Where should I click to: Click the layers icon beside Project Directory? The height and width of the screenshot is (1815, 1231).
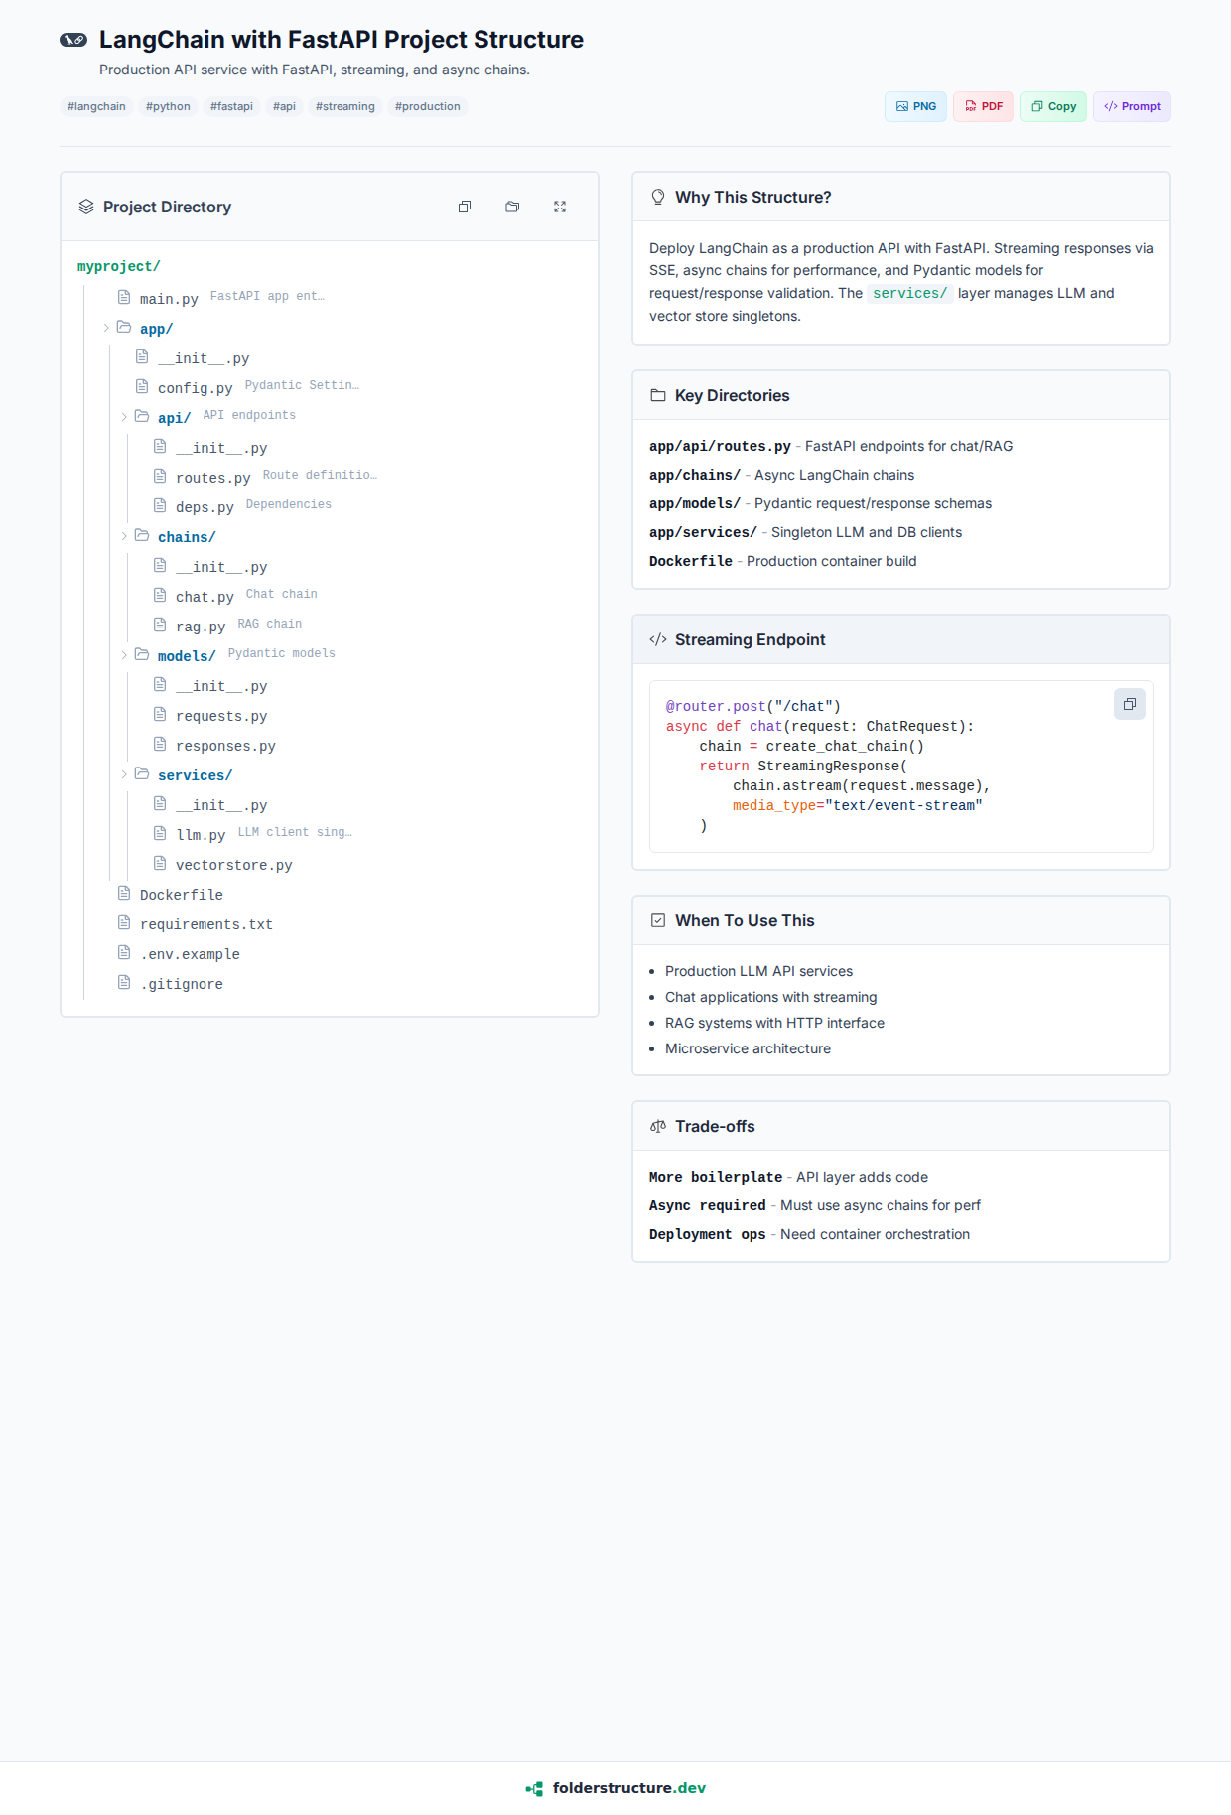(86, 207)
